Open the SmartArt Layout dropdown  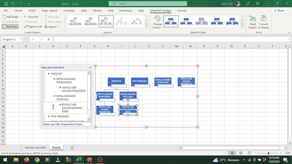pyautogui.click(x=52, y=26)
